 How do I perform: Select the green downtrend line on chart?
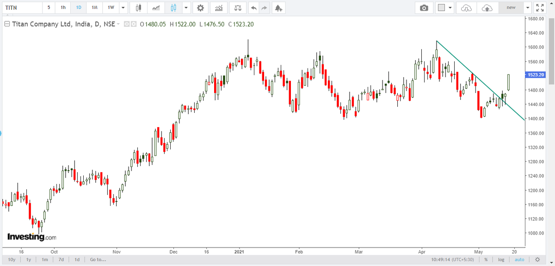tap(481, 81)
